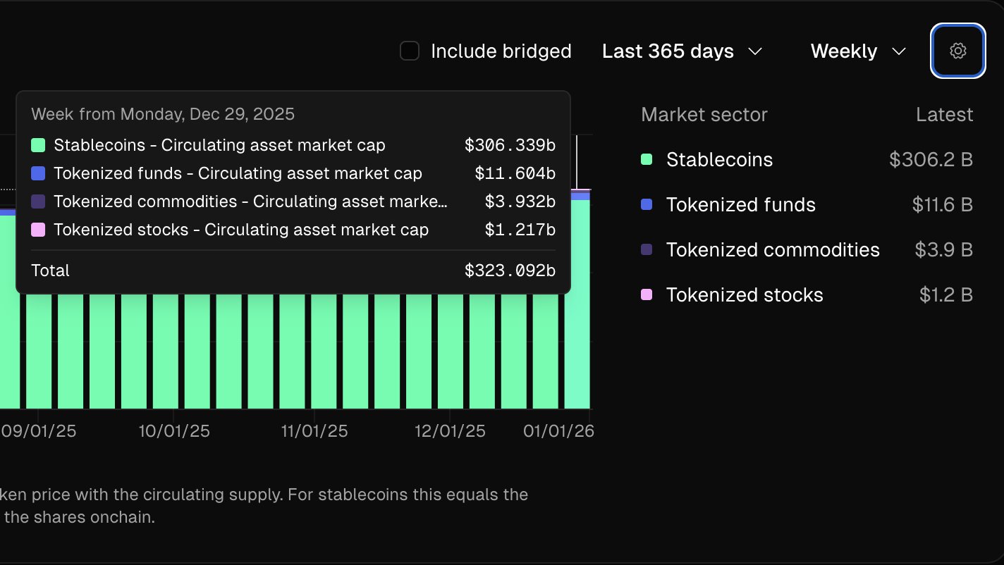Click the pink Tokenized stocks square in tooltip
1004x565 pixels.
click(38, 230)
